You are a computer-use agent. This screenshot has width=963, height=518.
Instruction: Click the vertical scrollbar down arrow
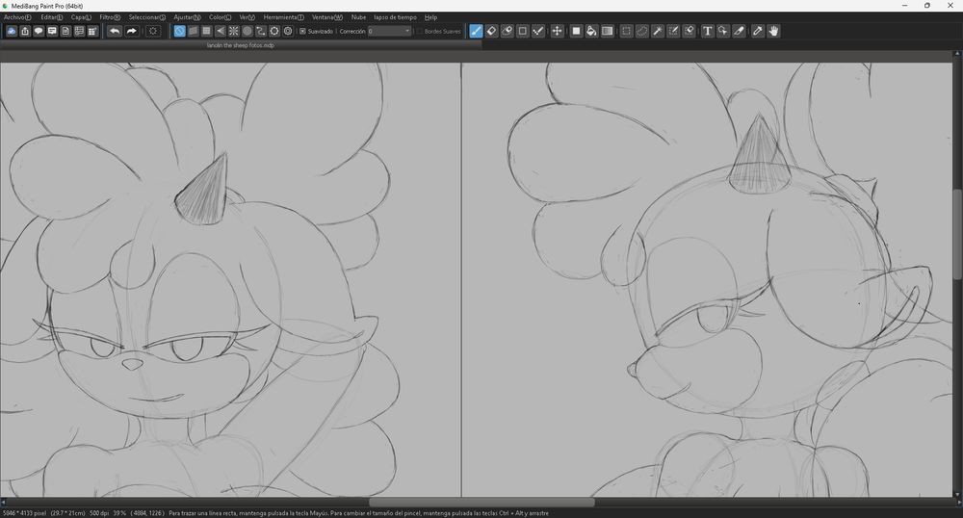[957, 494]
